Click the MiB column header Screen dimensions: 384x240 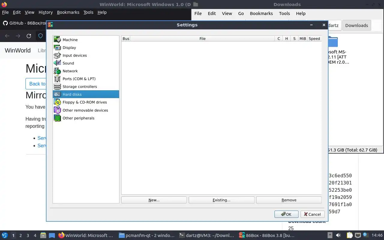[x=303, y=38]
